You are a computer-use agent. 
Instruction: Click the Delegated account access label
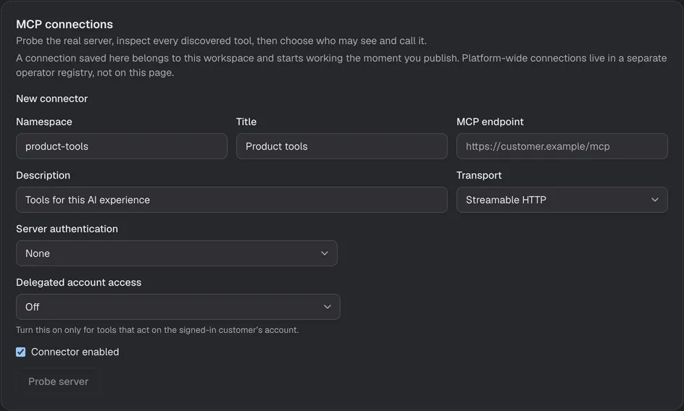(78, 282)
